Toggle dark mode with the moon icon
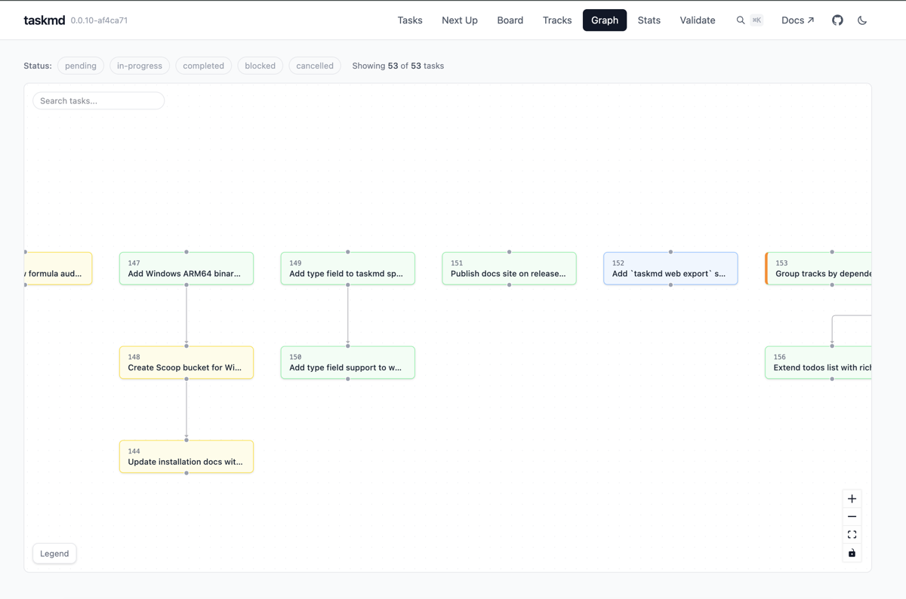Image resolution: width=906 pixels, height=599 pixels. (862, 20)
